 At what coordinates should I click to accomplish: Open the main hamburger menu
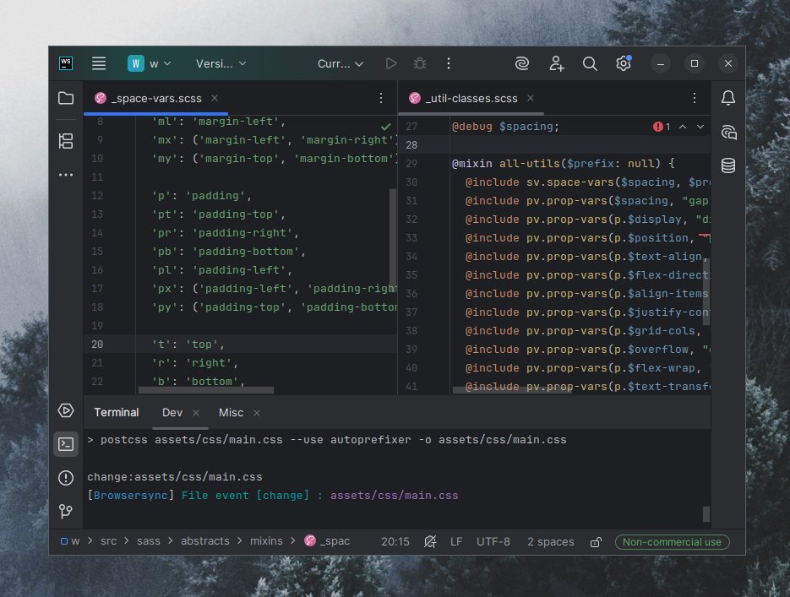click(x=99, y=63)
